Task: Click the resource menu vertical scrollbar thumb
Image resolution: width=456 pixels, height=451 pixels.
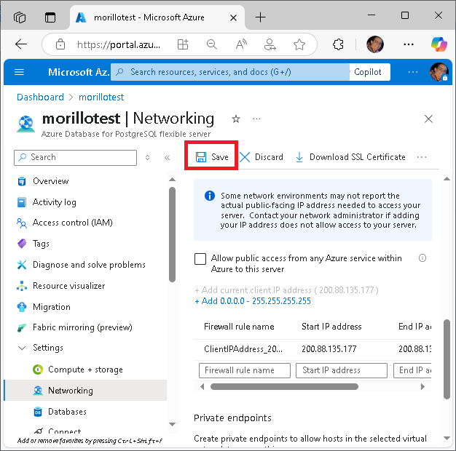Action: (172, 234)
